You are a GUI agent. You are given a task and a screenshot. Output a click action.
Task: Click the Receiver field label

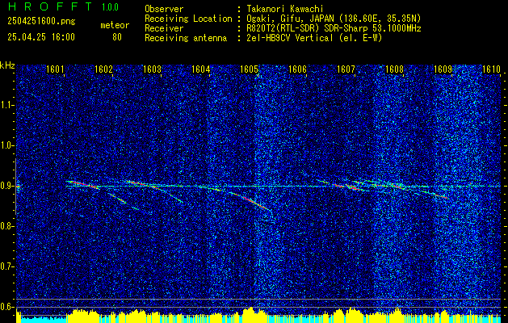(164, 28)
